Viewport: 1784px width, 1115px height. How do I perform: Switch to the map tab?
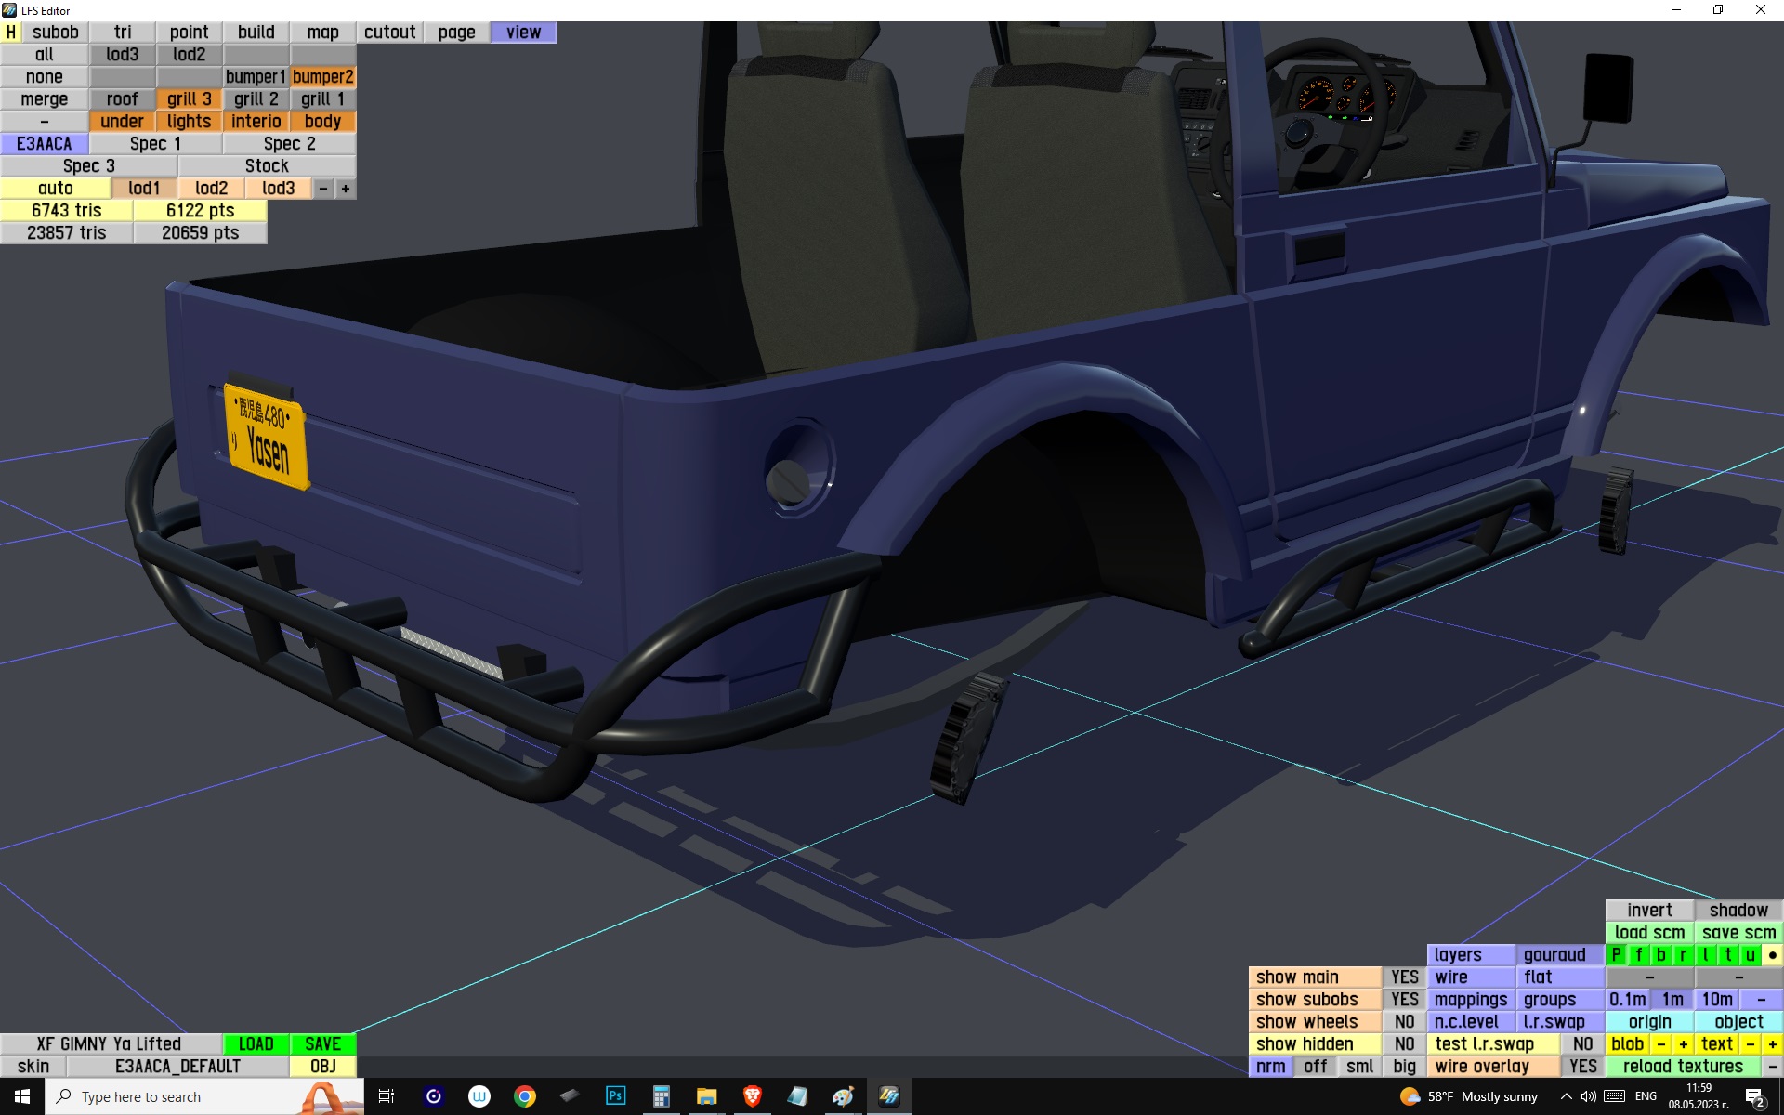tap(322, 33)
